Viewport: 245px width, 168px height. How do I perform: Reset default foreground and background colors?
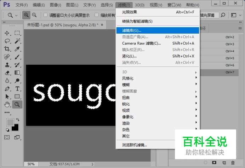(x=7, y=130)
